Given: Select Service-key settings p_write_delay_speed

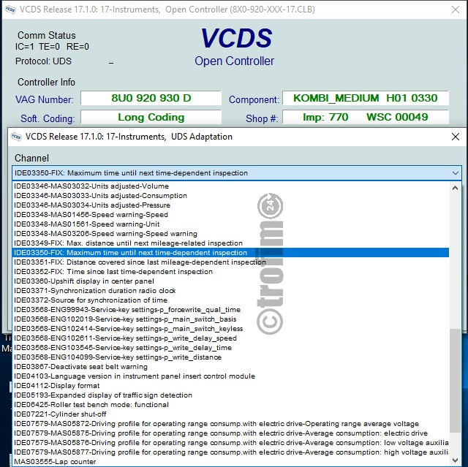Looking at the screenshot, I should point(231,338).
